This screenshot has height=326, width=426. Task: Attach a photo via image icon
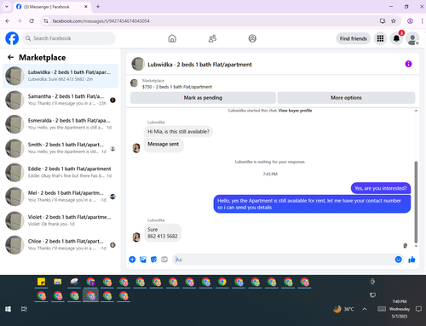tap(143, 260)
